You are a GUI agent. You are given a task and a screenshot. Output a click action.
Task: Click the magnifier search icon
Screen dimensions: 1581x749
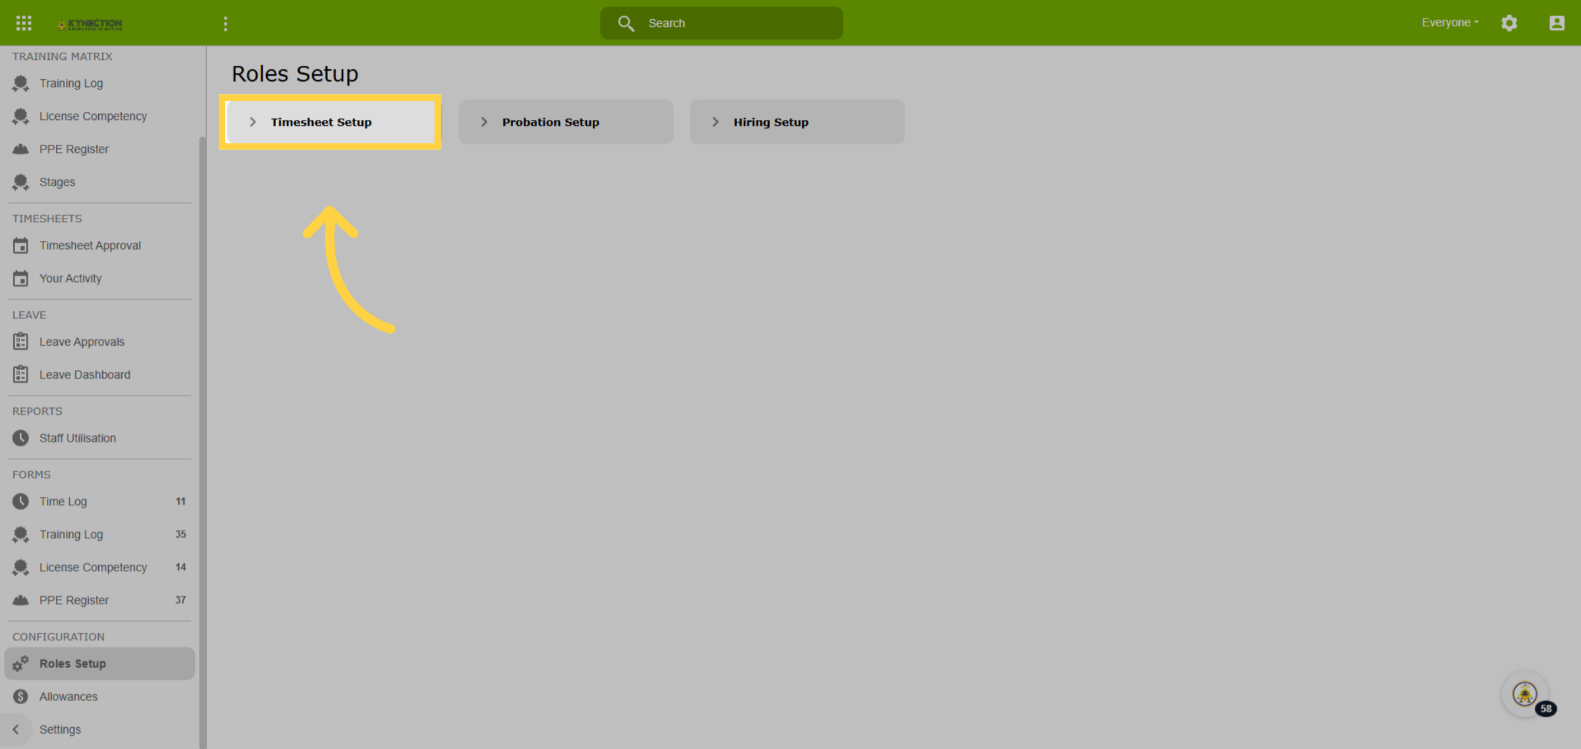(626, 24)
